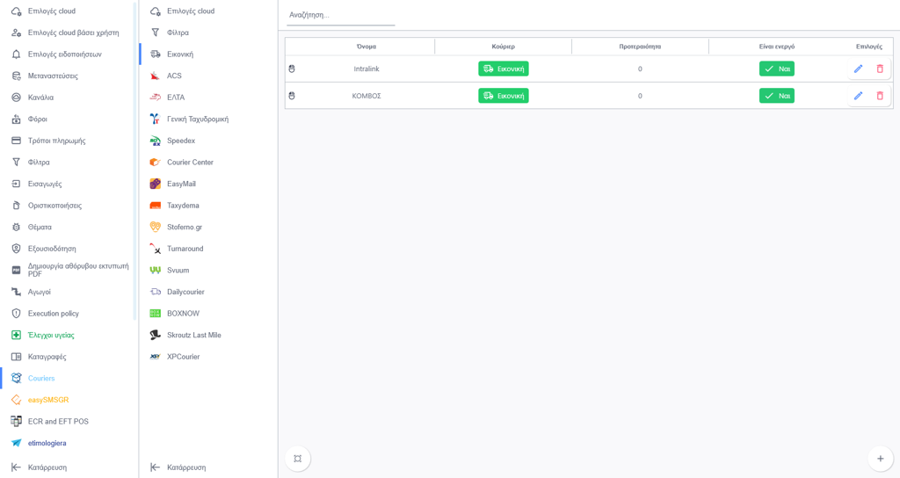Sort table by Όνομα column header

(x=367, y=47)
